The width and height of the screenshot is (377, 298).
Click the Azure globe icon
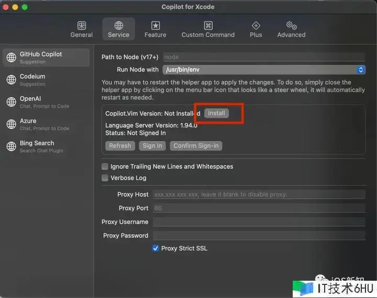point(12,124)
